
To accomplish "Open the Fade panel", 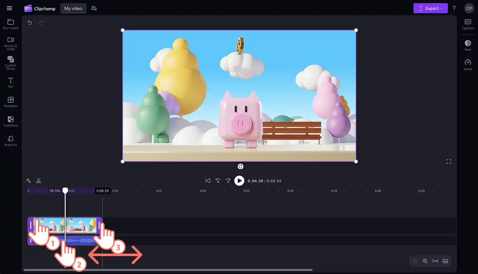I will [468, 46].
